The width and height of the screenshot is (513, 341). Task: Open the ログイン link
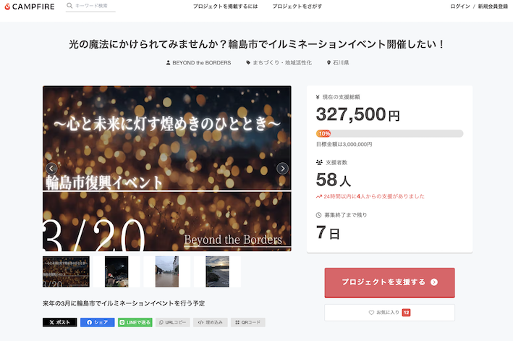[460, 7]
